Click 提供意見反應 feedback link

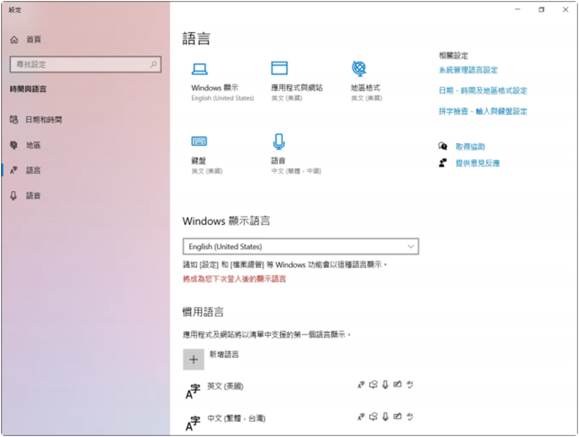pyautogui.click(x=477, y=163)
